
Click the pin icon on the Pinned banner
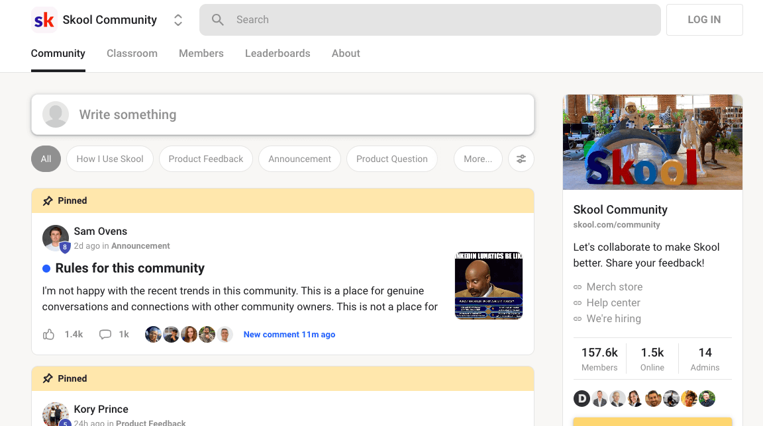[x=47, y=200]
